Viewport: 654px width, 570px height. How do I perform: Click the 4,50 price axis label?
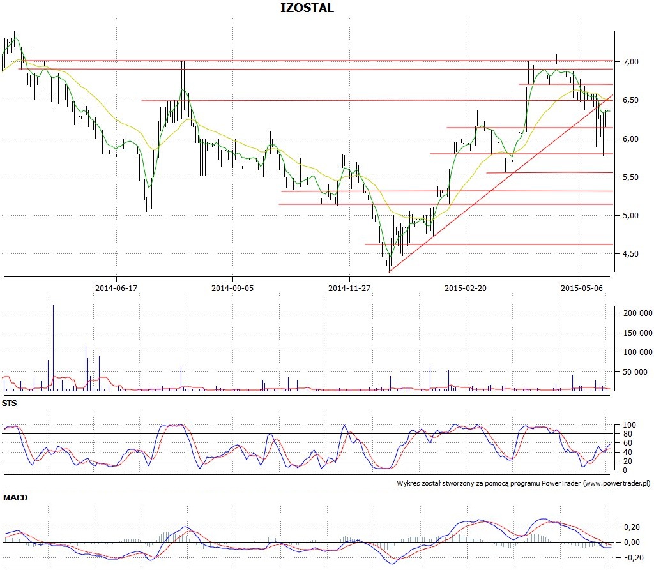pyautogui.click(x=630, y=254)
